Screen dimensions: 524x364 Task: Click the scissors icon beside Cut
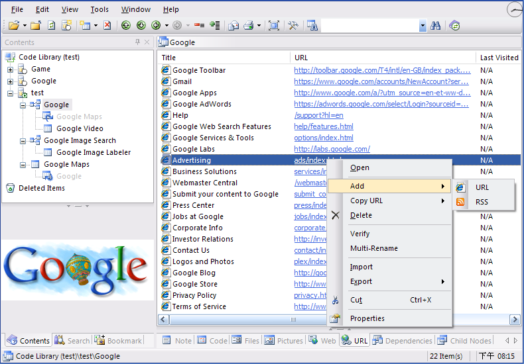[335, 300]
